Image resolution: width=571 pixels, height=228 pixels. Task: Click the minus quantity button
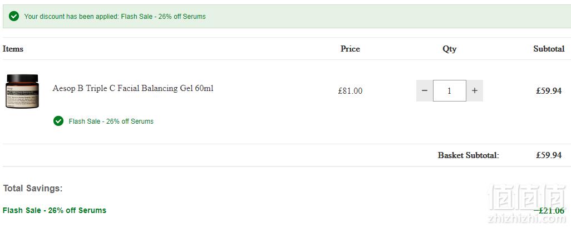425,91
